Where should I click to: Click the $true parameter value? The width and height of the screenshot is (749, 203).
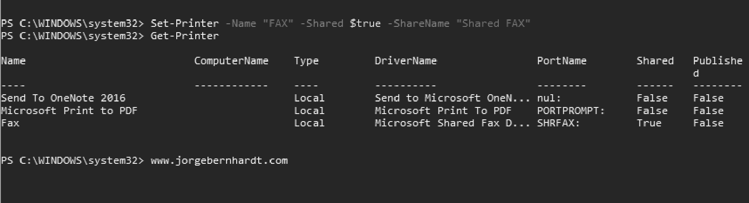(365, 23)
